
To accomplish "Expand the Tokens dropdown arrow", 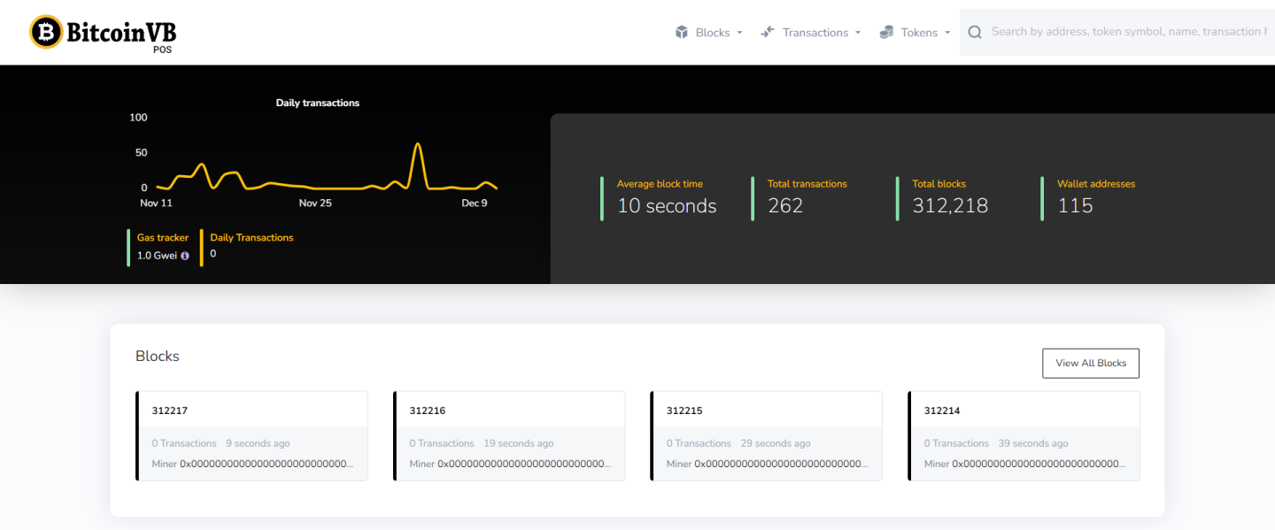I will point(947,33).
